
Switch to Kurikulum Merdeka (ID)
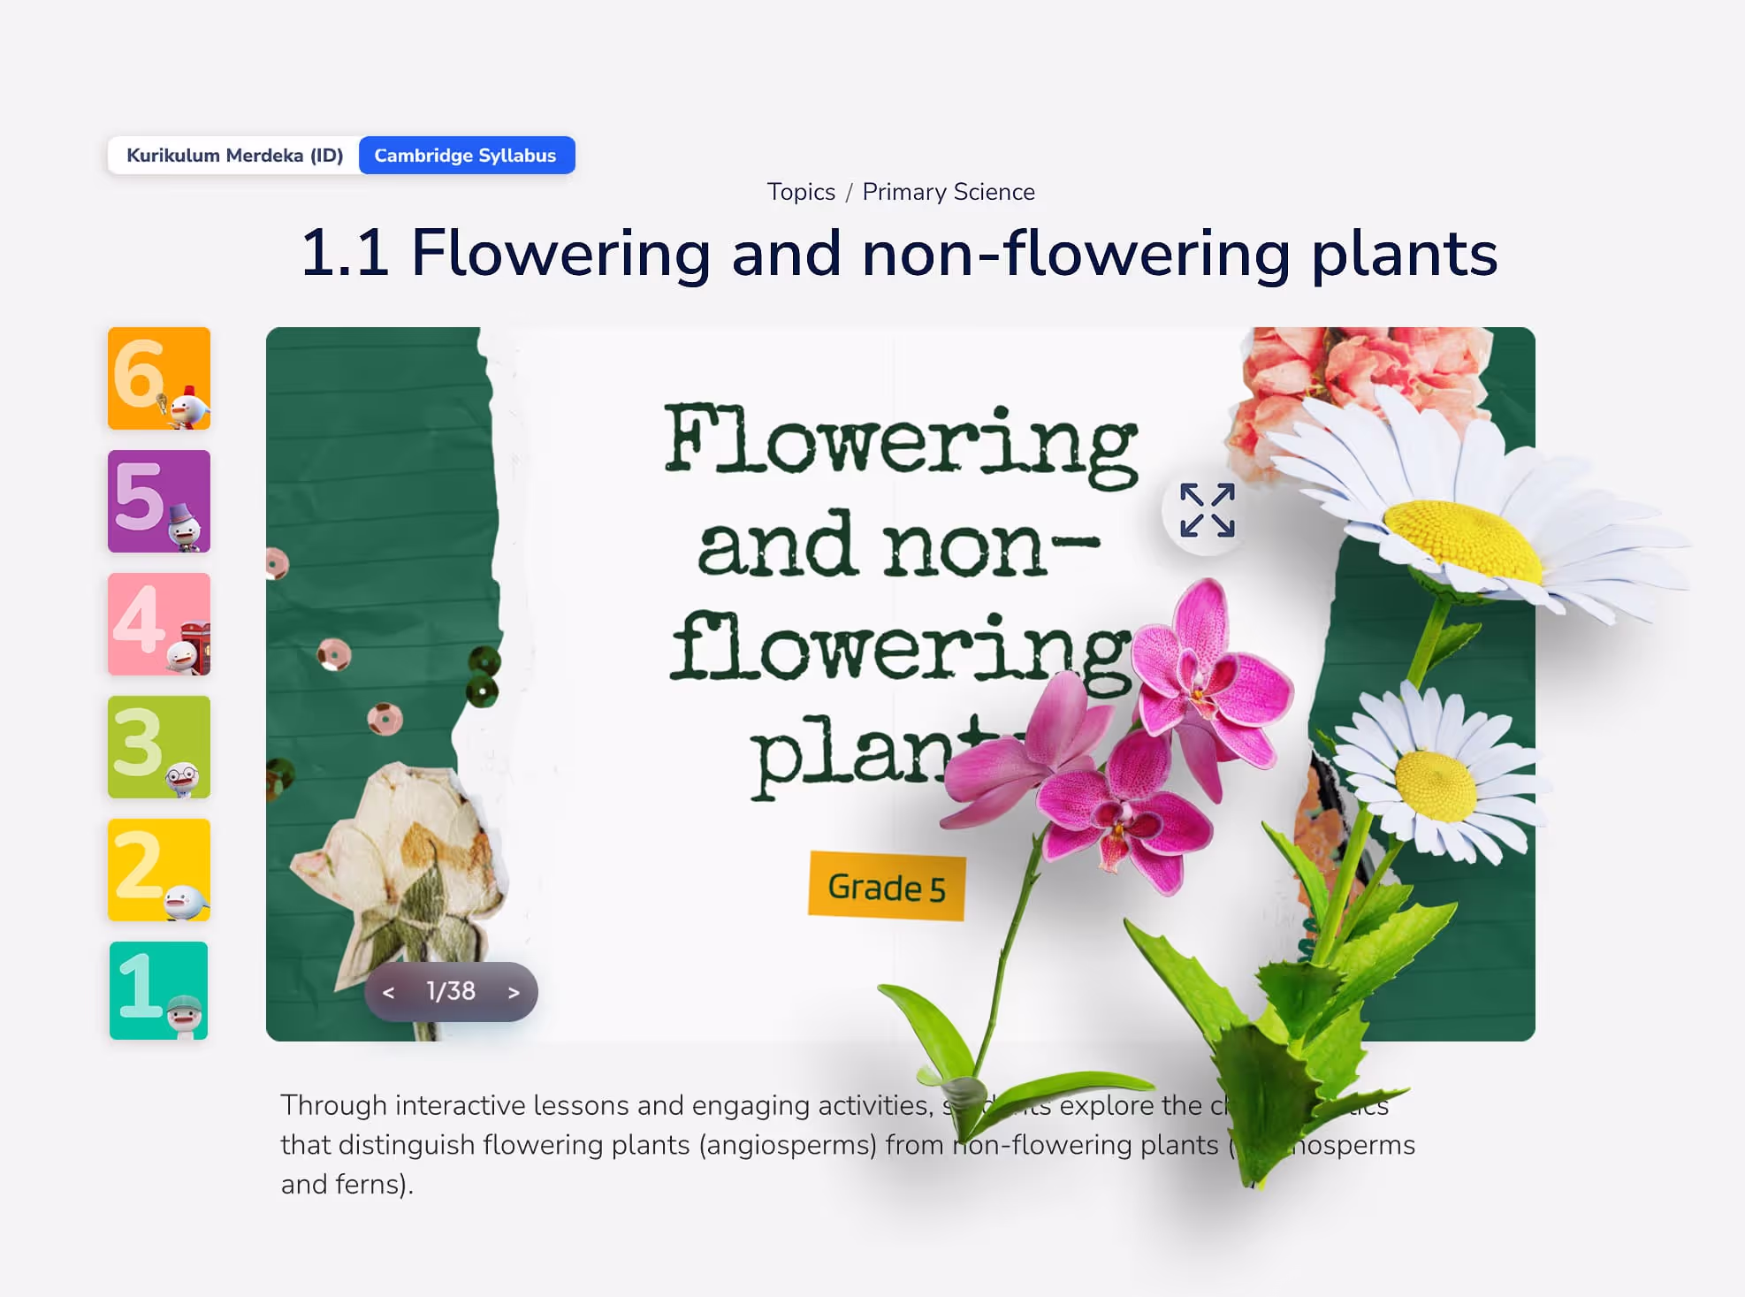point(234,156)
